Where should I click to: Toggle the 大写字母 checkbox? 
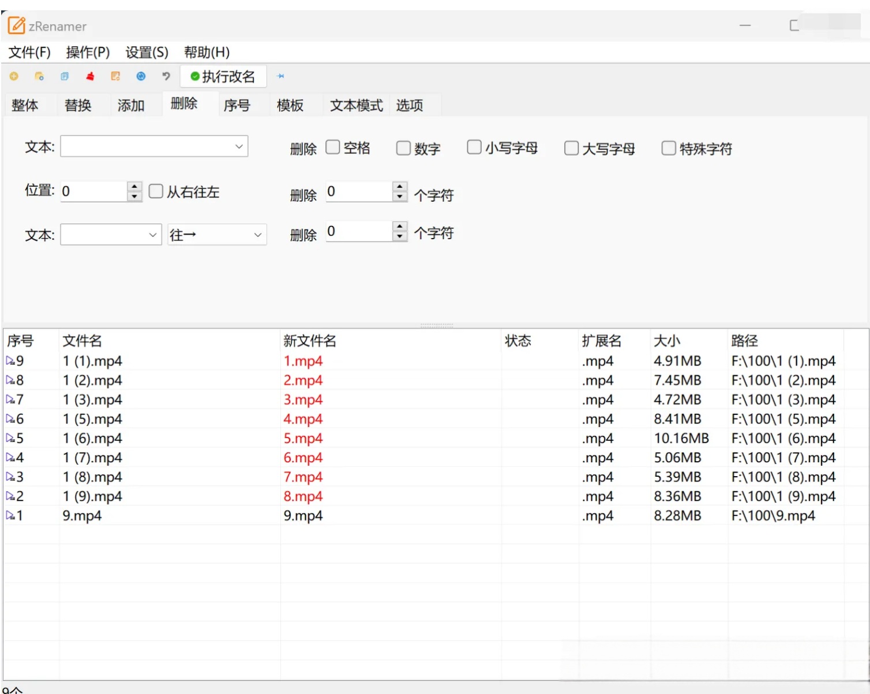point(571,148)
